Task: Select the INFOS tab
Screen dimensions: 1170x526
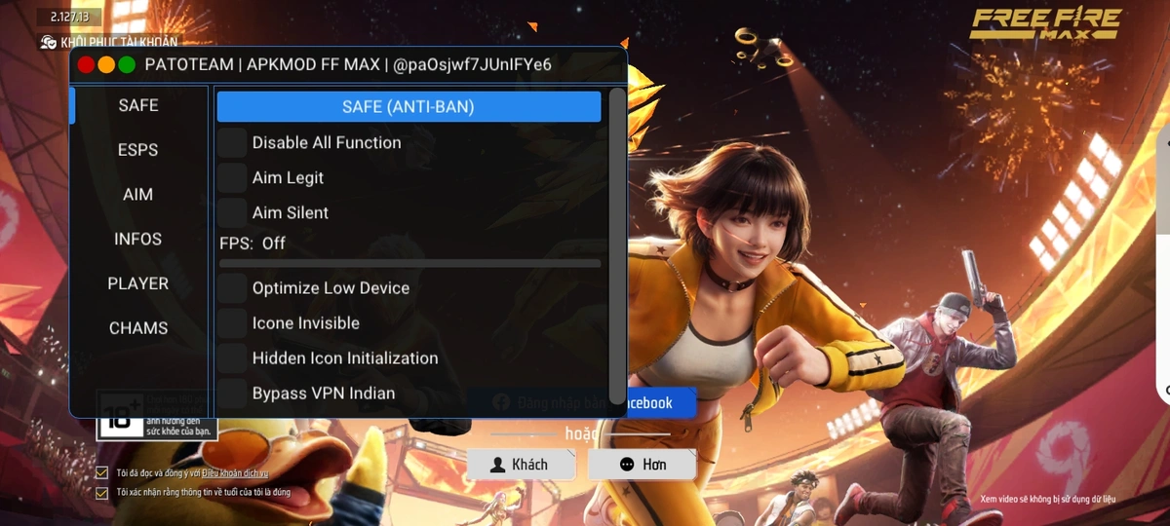Action: pos(138,239)
